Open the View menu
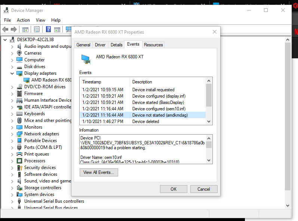 [x=40, y=20]
